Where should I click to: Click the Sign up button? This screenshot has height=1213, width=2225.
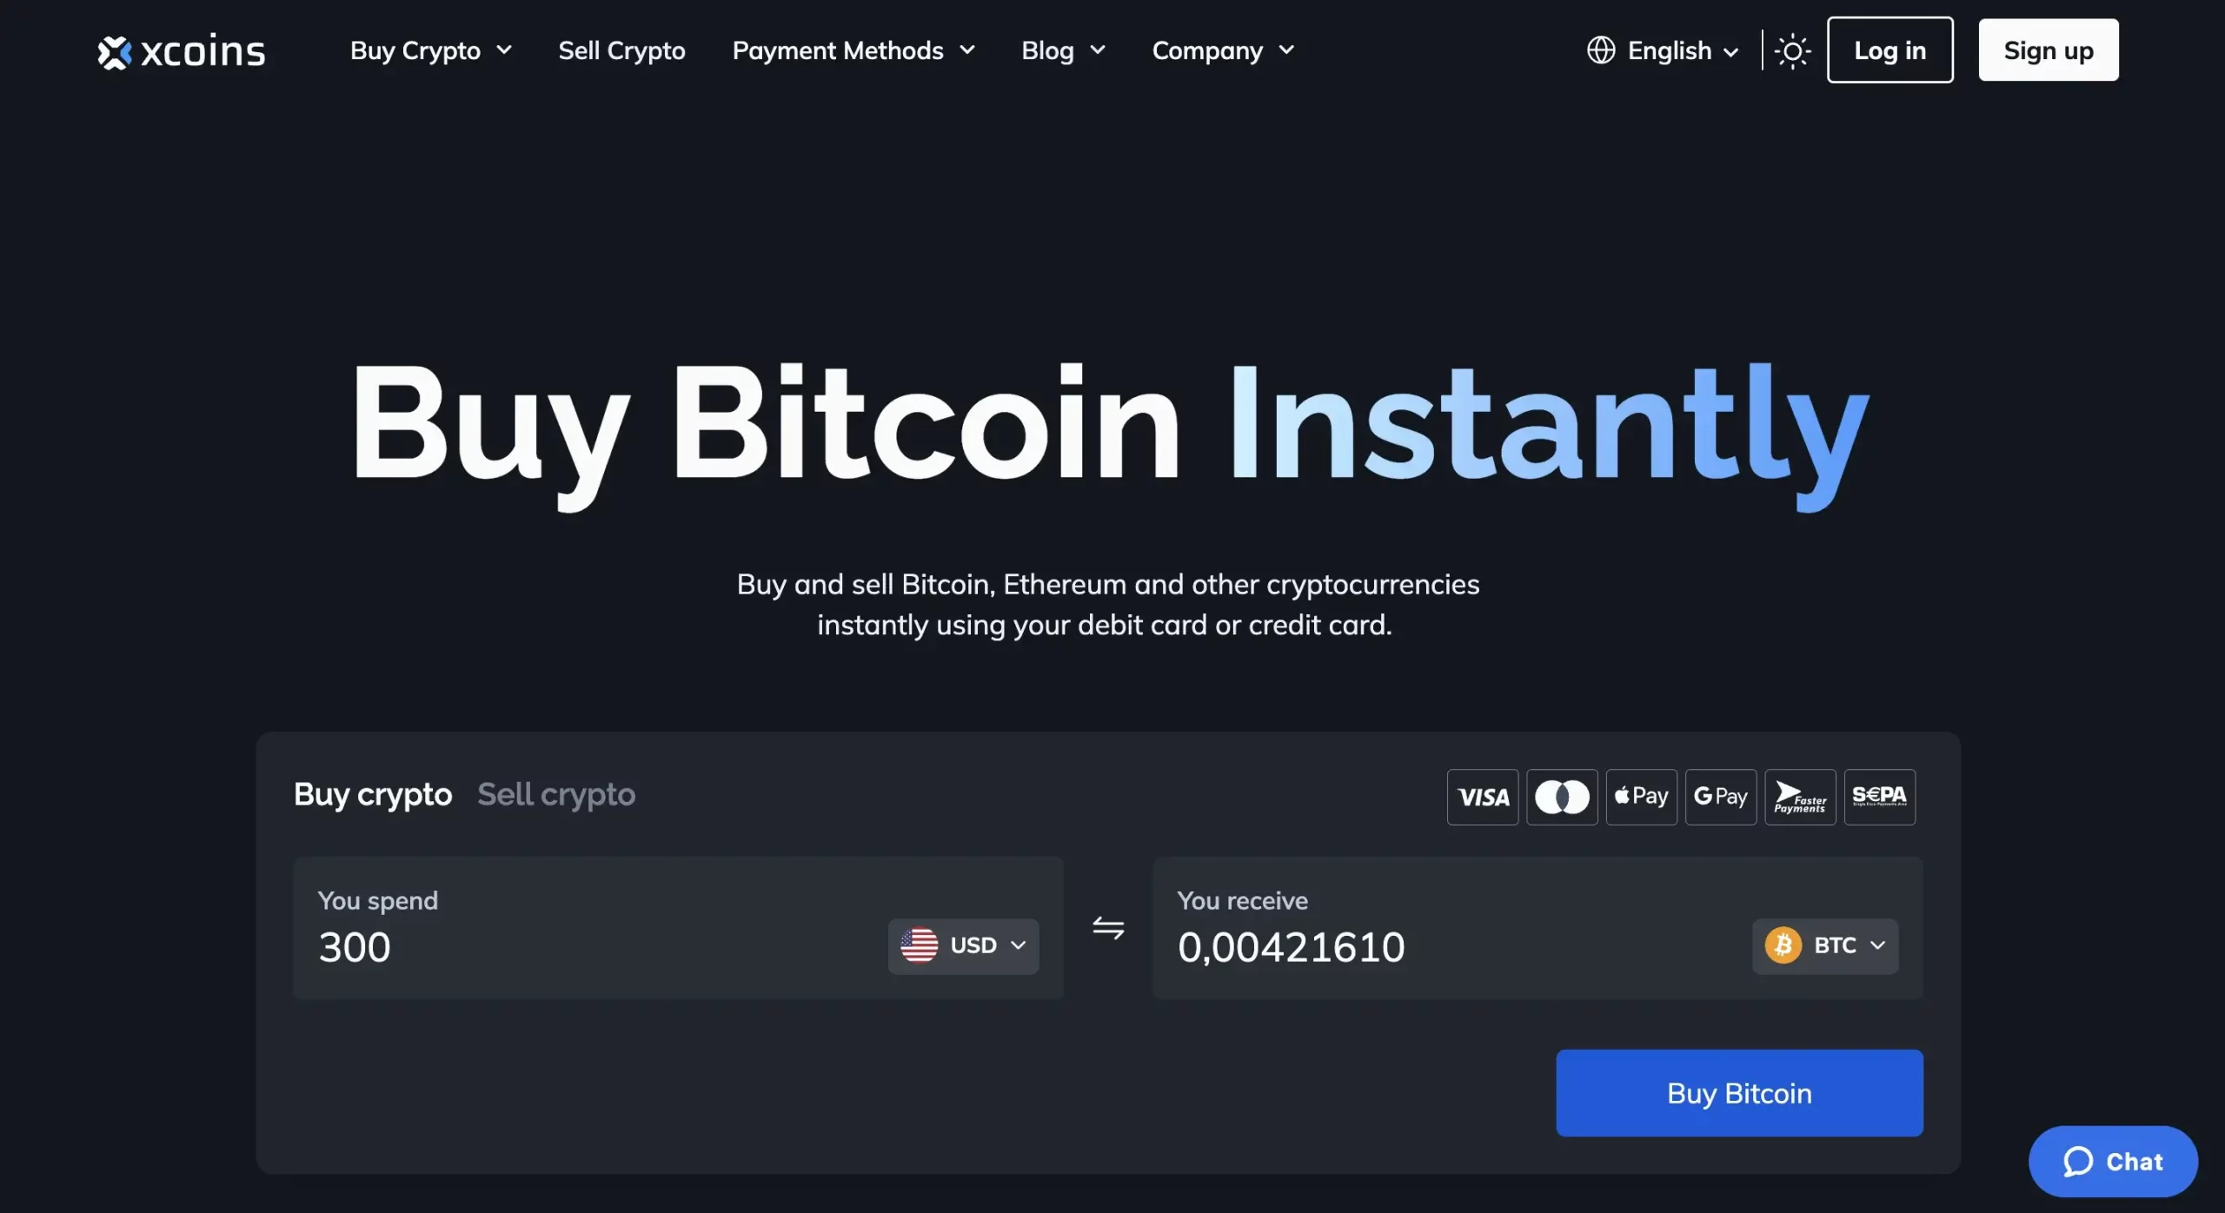point(2049,50)
